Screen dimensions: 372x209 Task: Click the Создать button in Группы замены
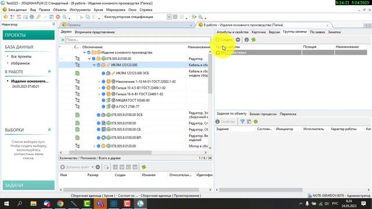tap(224, 40)
